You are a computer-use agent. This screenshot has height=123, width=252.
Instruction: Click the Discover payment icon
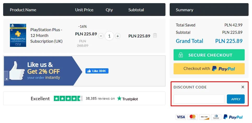204,117
